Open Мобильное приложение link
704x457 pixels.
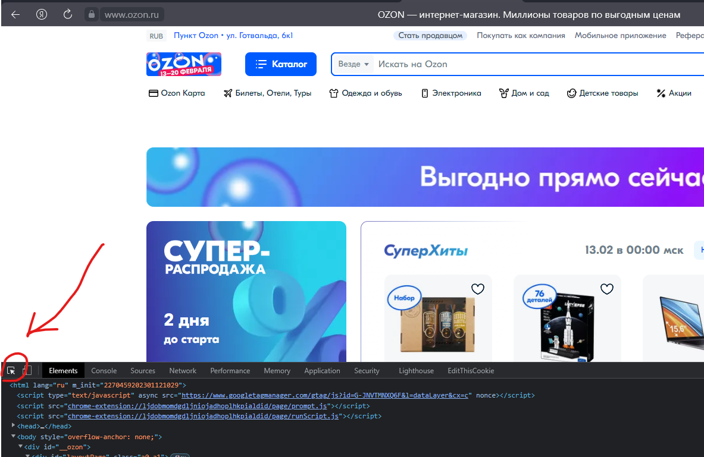[621, 36]
